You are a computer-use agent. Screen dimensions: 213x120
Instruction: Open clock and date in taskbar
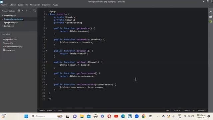[201, 116]
